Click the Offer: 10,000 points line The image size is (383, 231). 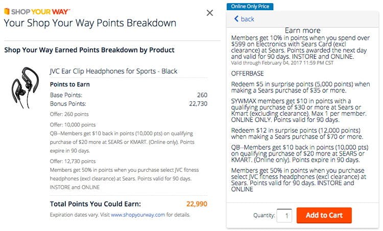tap(73, 124)
